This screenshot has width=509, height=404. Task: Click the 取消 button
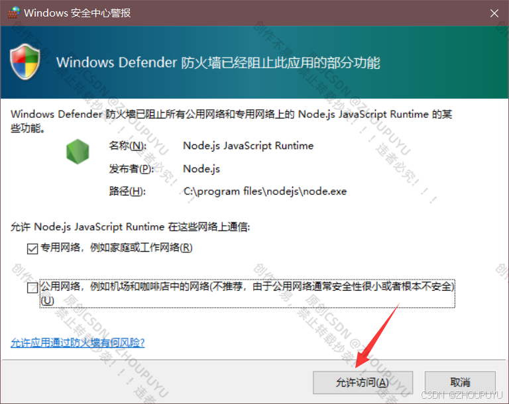point(460,383)
